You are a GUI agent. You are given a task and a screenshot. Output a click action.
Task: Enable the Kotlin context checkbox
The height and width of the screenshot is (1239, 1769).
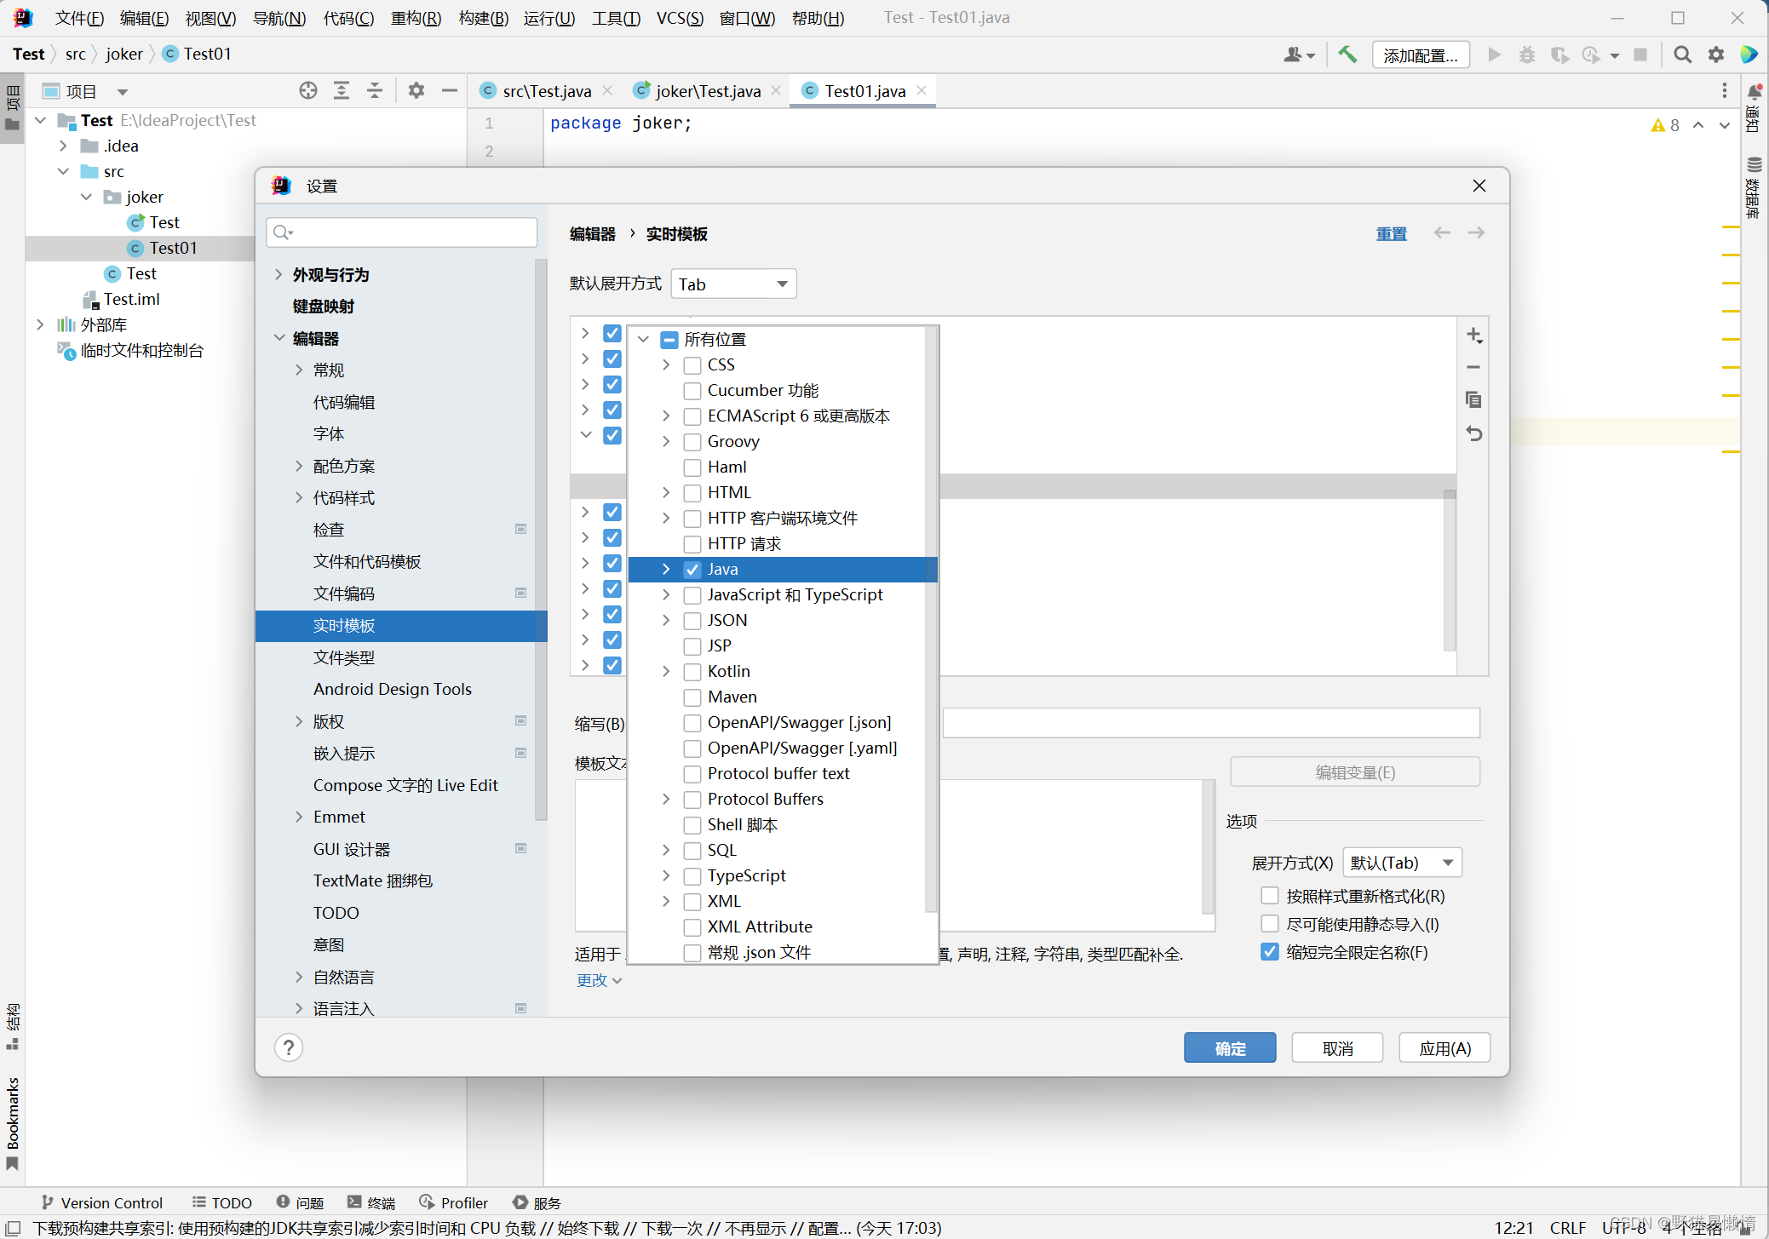[692, 672]
